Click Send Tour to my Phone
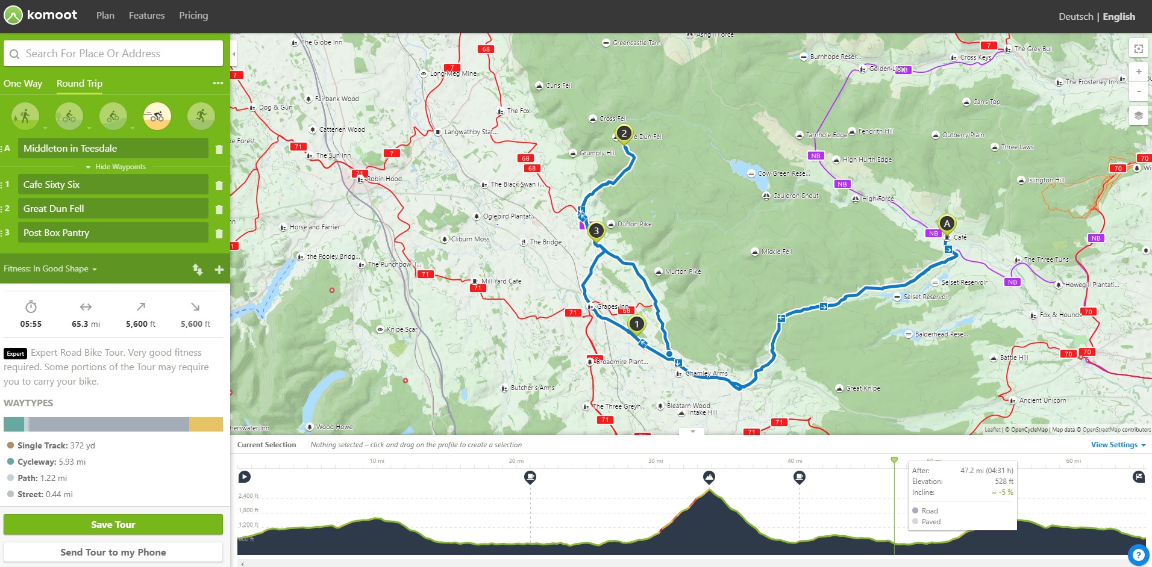This screenshot has width=1152, height=567. tap(113, 552)
